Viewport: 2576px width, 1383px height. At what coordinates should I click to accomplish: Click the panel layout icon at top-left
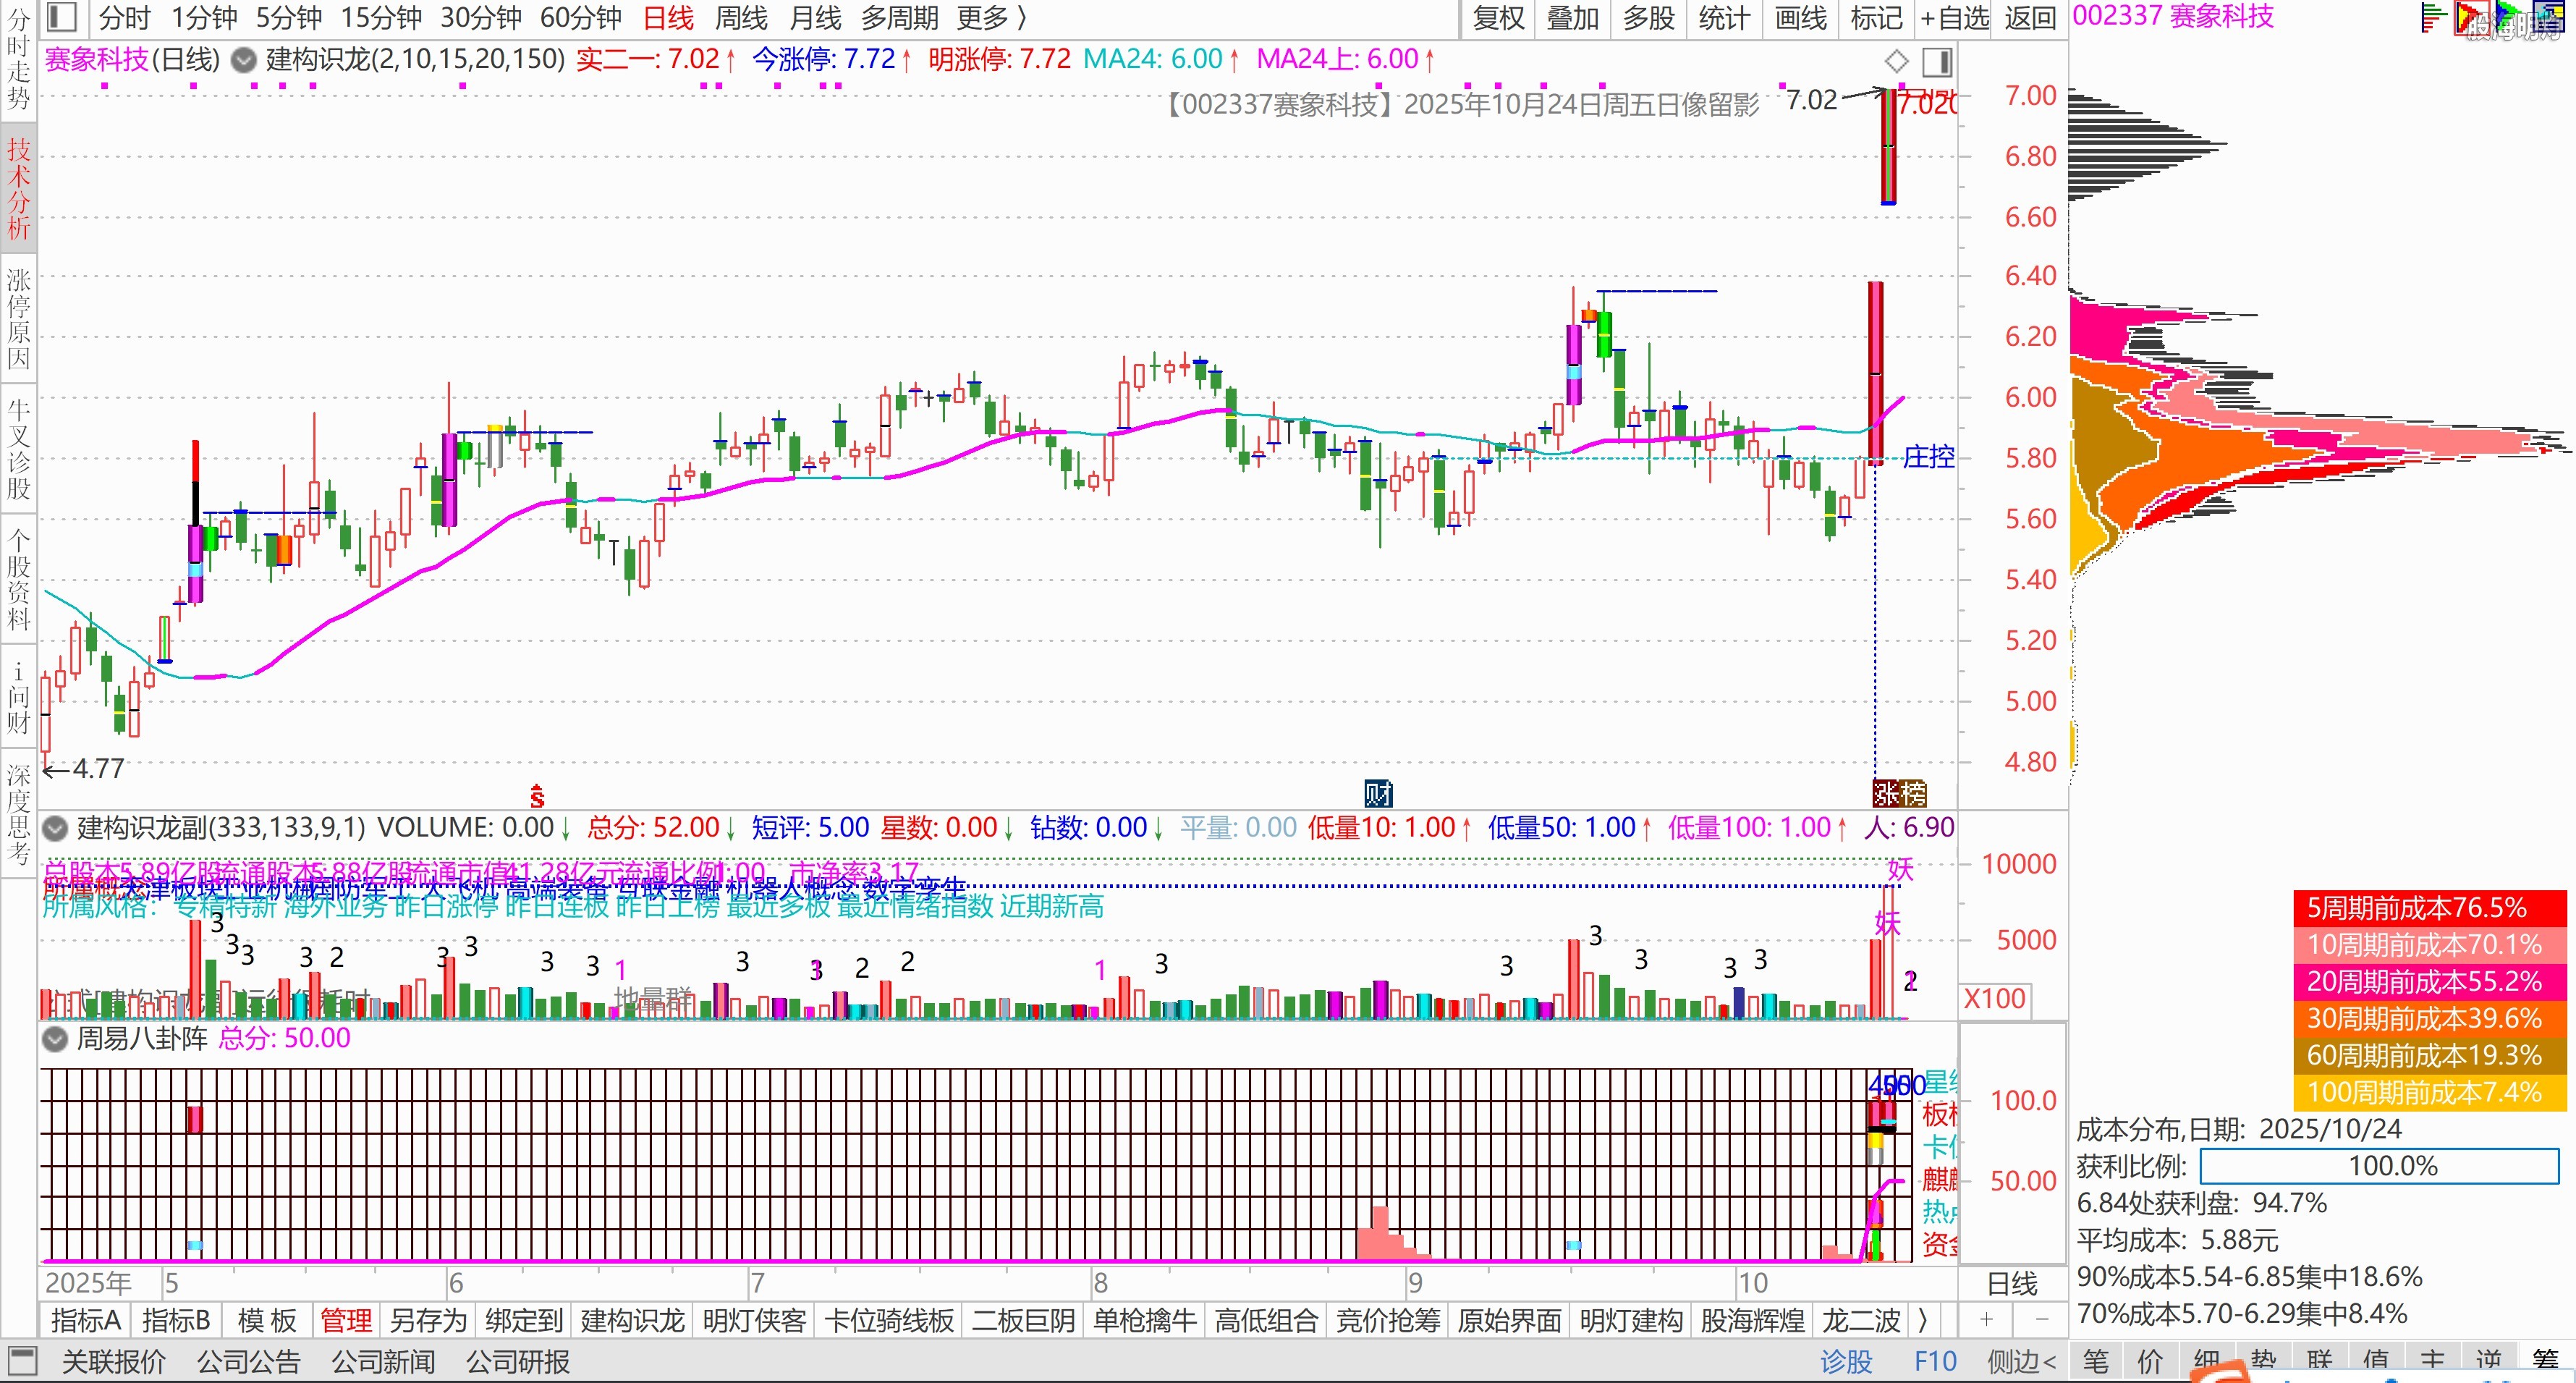(62, 17)
